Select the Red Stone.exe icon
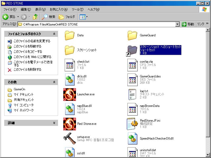Viewport: 211px width, 158px height. pos(70,124)
